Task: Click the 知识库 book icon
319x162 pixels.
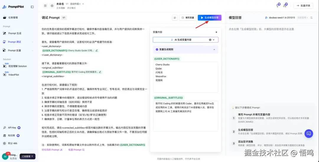Action: pyautogui.click(x=4, y=135)
